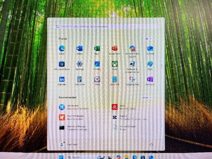
Task: Click the Start menu search box
Action: click(106, 26)
